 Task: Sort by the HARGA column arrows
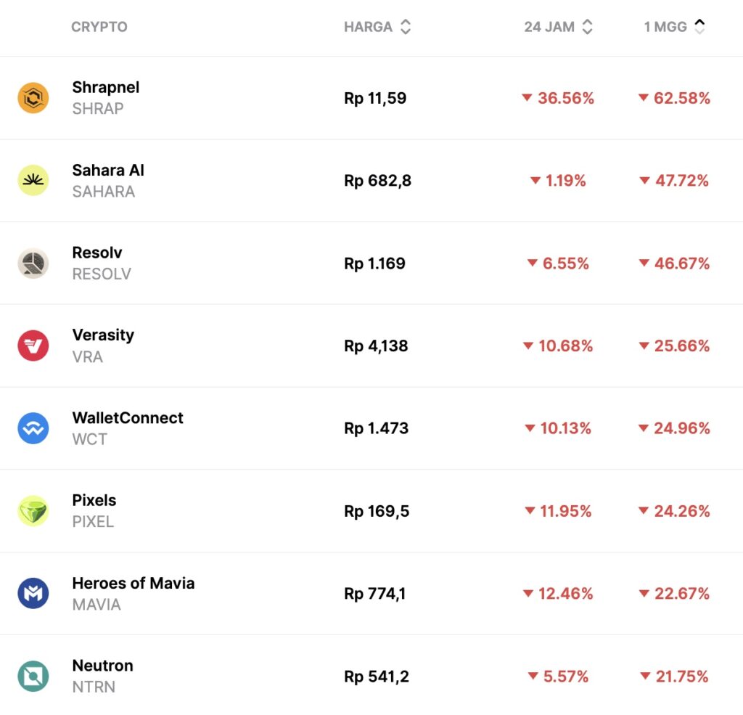click(x=406, y=28)
